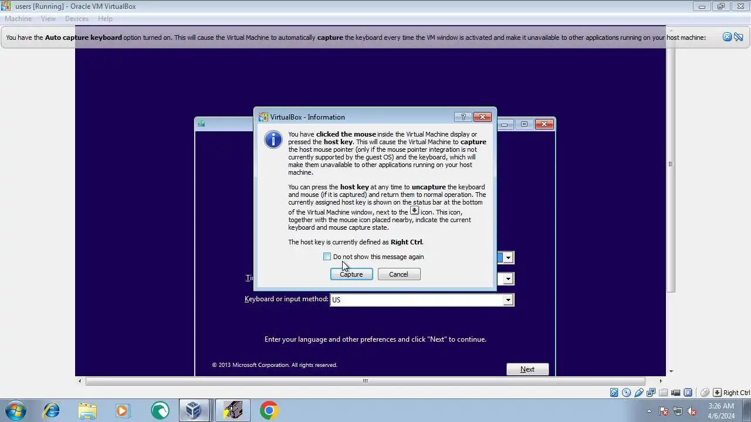Enable Do not show this message again
Screen dimensions: 751x422
pyautogui.click(x=327, y=257)
